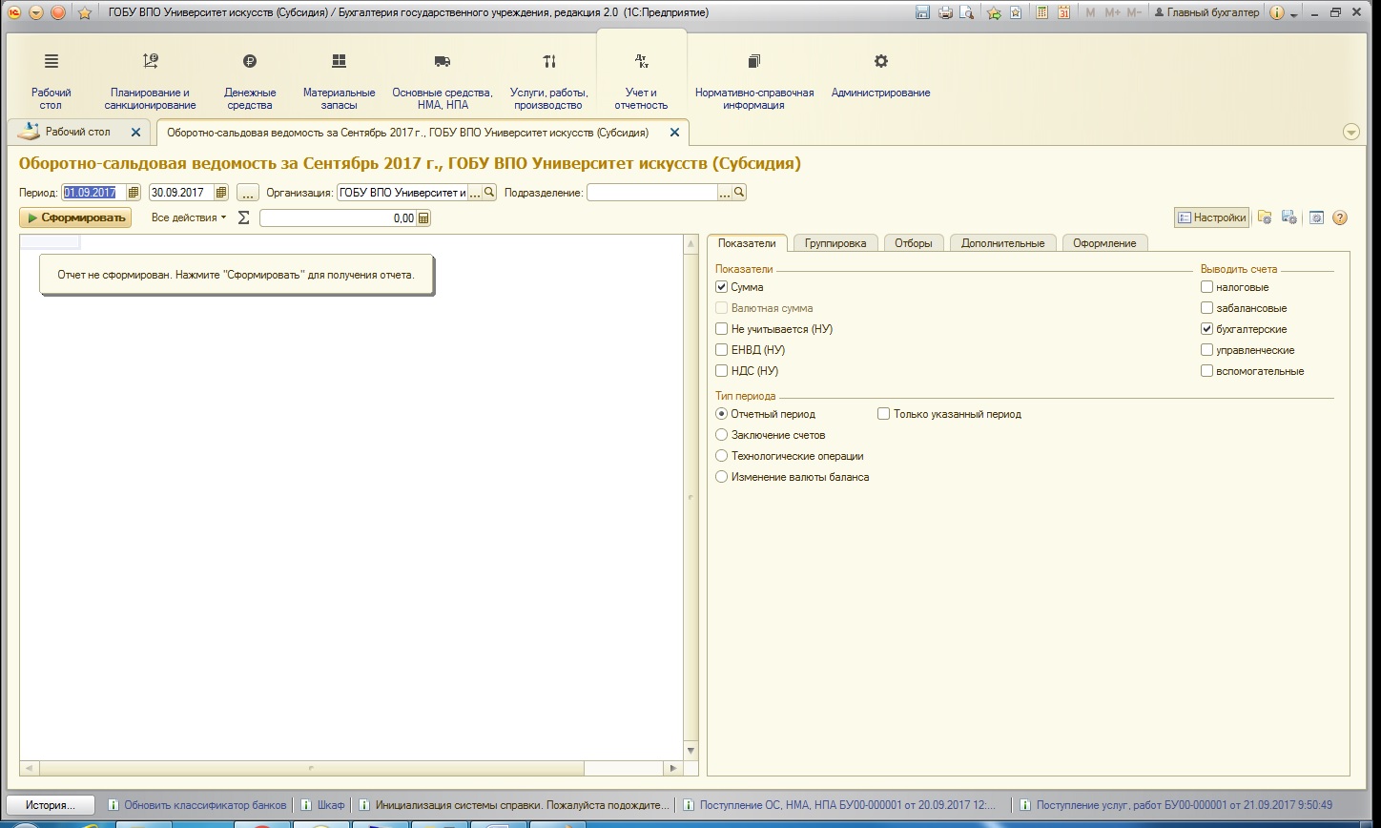The width and height of the screenshot is (1381, 828).
Task: Expand dropdown arrow next to info icon
Action: [x=1294, y=13]
